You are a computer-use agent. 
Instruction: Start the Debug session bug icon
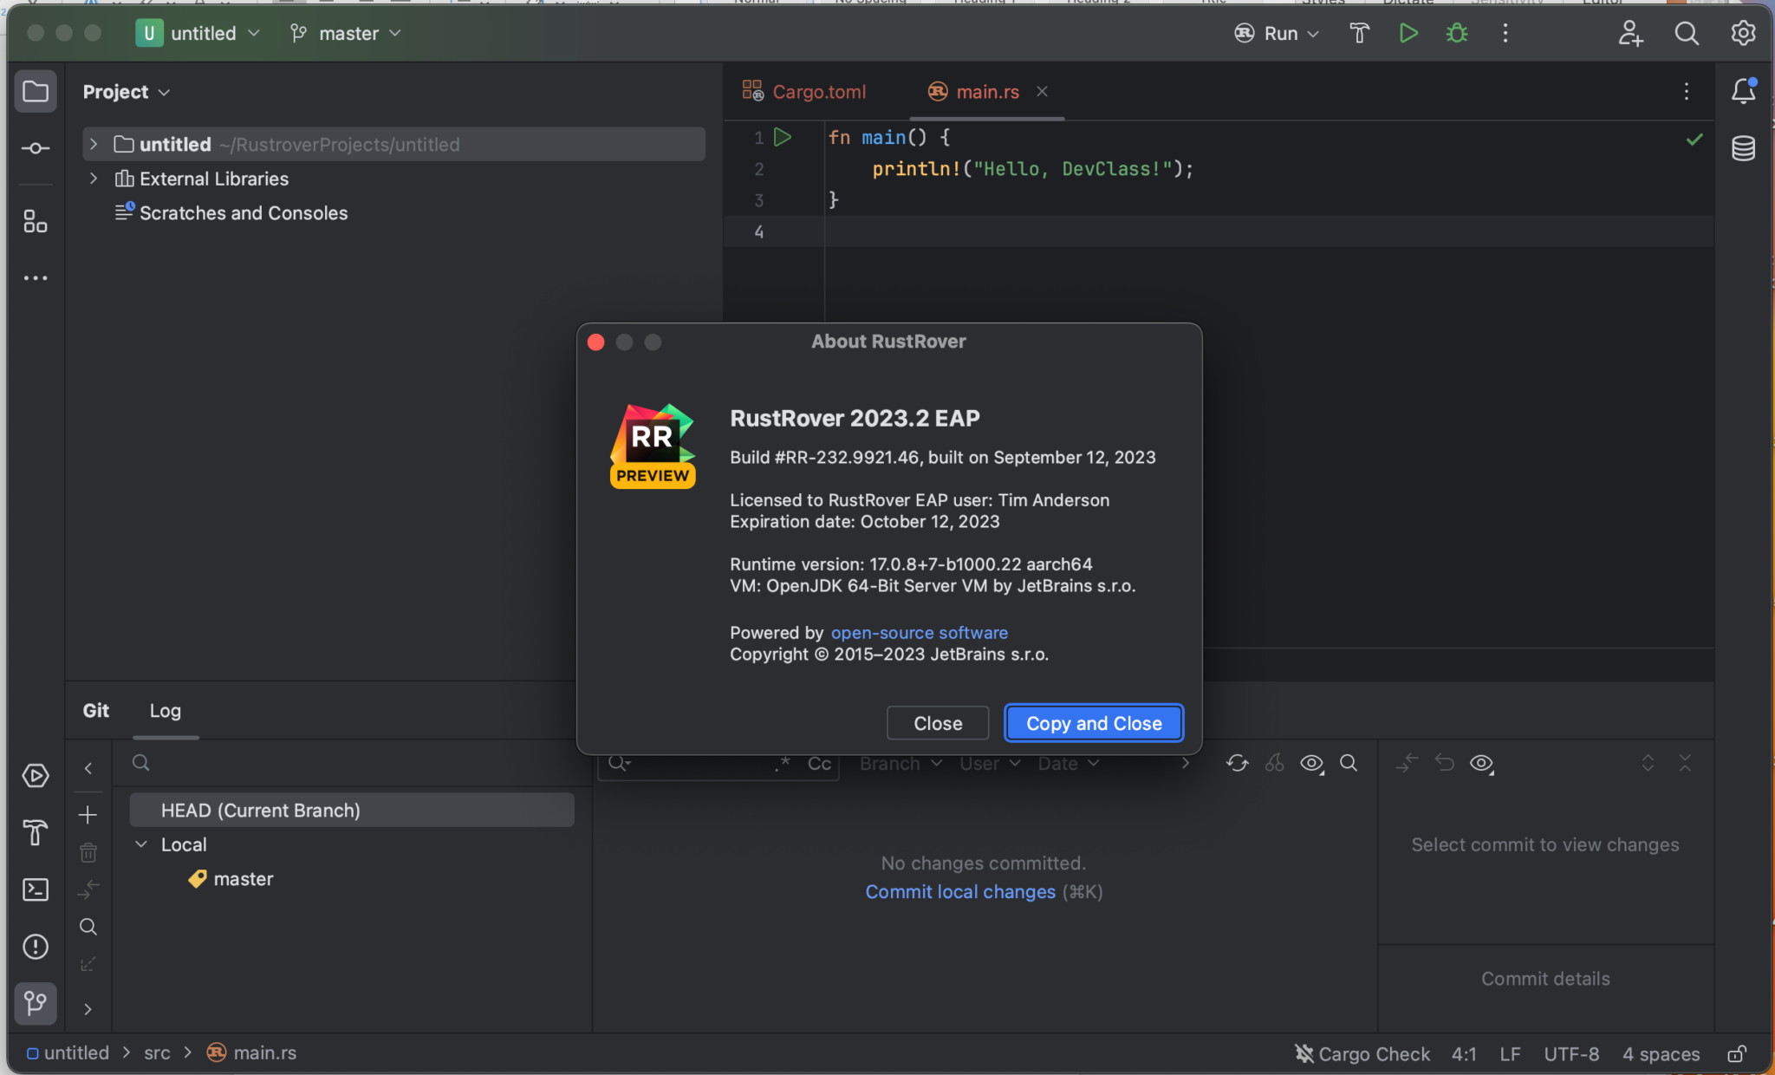(1456, 33)
